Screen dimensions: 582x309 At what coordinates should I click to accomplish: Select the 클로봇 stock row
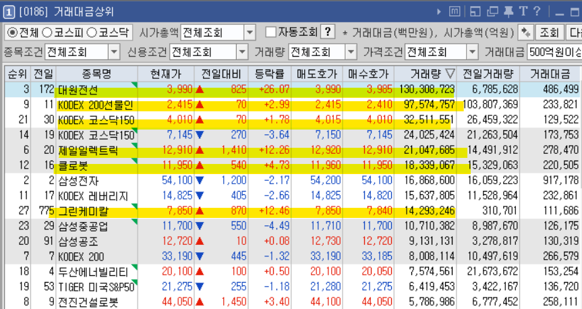coord(293,165)
